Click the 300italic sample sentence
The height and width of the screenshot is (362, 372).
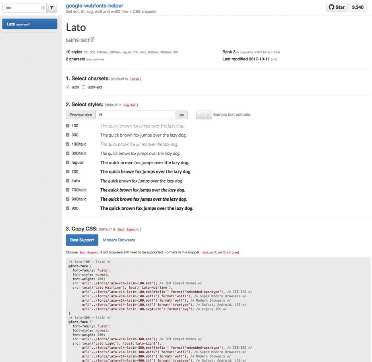tap(140, 153)
